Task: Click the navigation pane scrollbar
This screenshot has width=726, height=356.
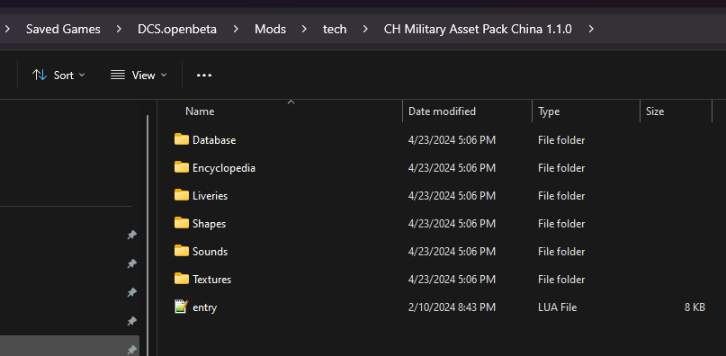Action: (x=148, y=236)
